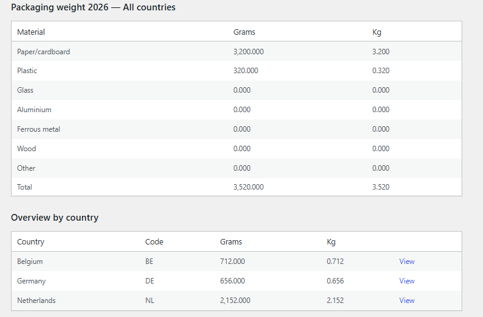This screenshot has width=483, height=317.
Task: Click the 0.656 kg value
Action: click(x=335, y=281)
